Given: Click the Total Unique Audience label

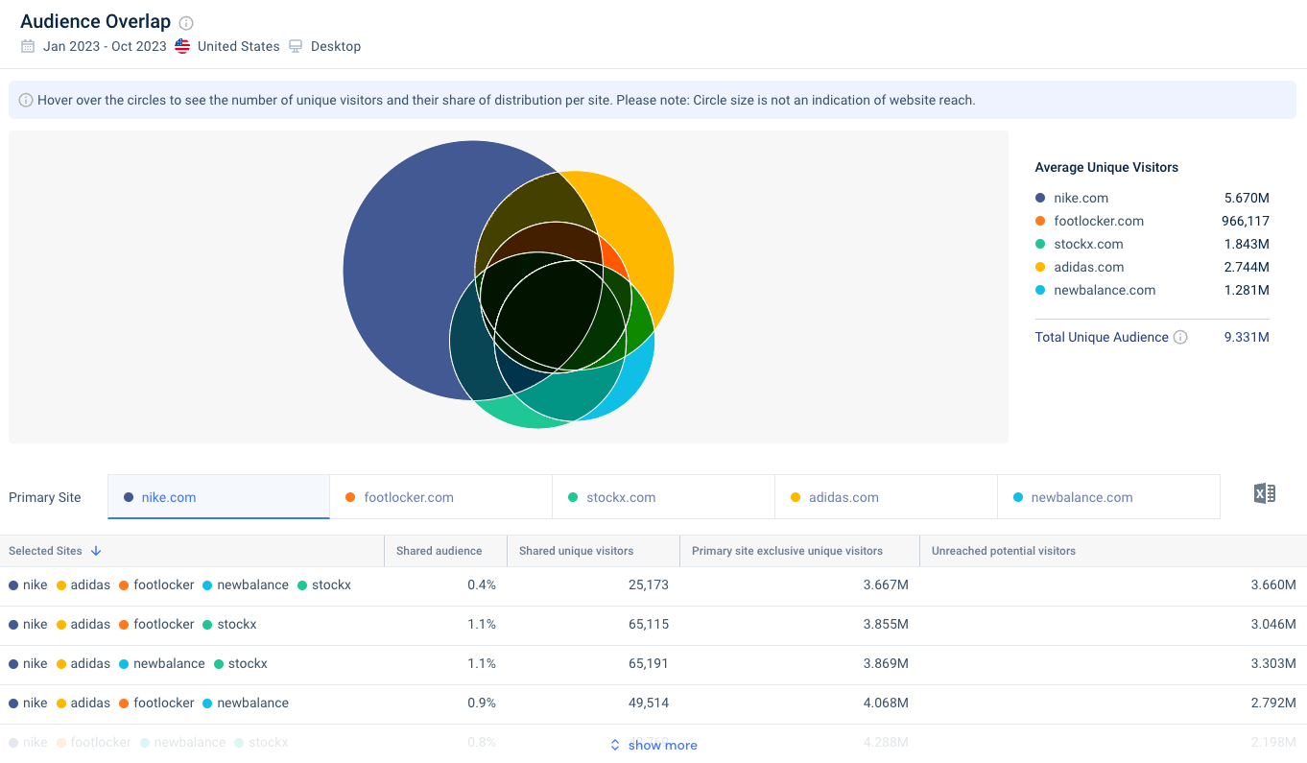Looking at the screenshot, I should coord(1102,337).
